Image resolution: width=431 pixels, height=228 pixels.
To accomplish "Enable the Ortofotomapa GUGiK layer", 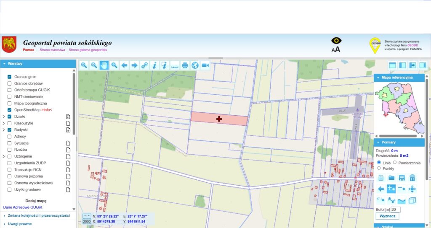I will pyautogui.click(x=9, y=90).
